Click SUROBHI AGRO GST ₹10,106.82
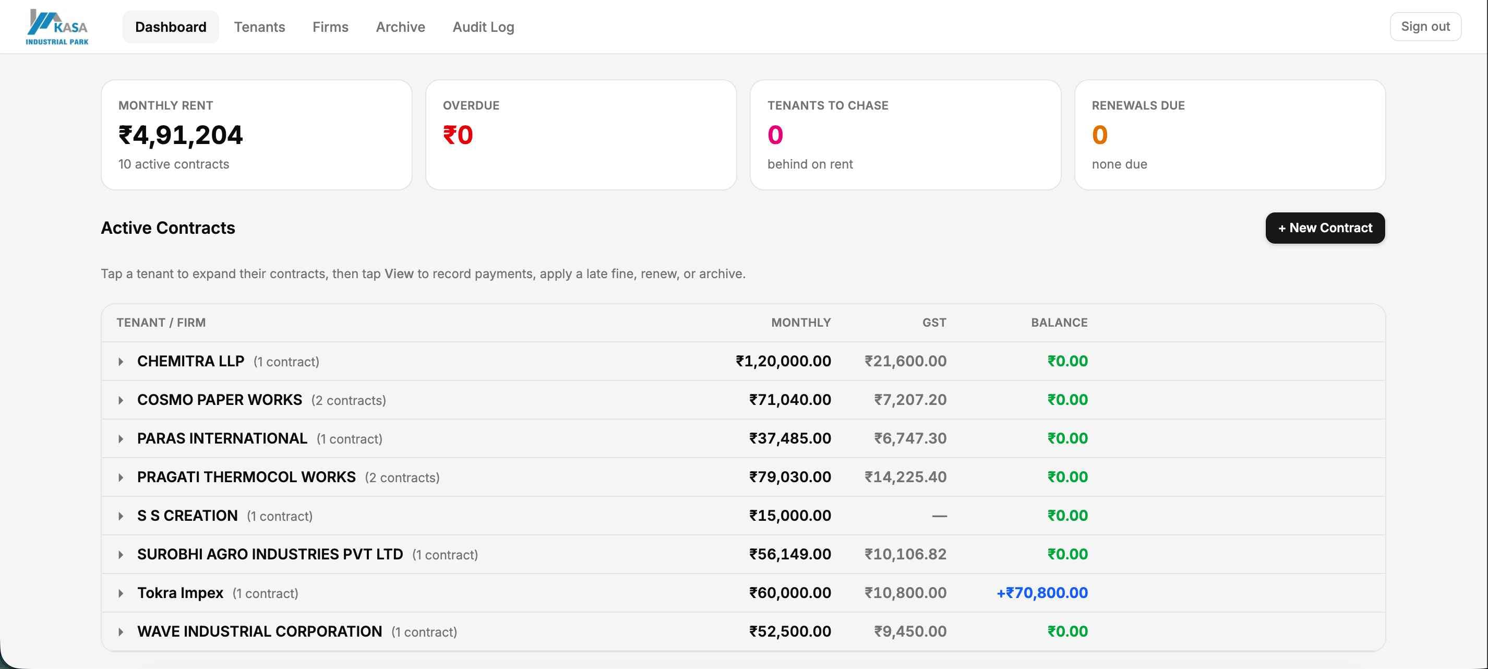The height and width of the screenshot is (669, 1488). (905, 555)
